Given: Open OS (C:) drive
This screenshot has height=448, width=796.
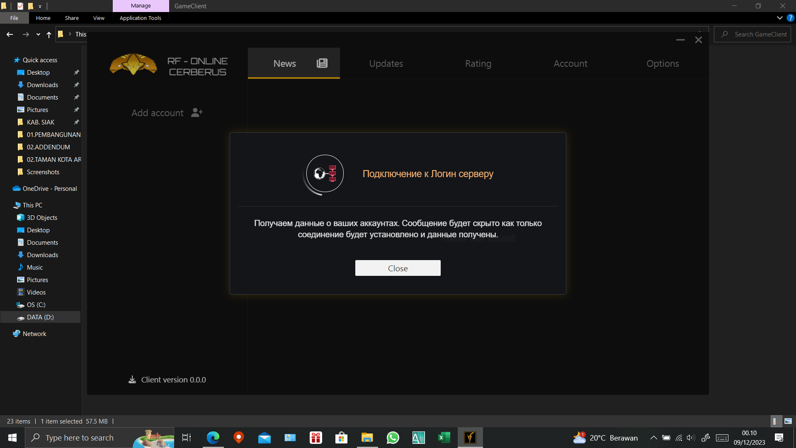Looking at the screenshot, I should click(36, 304).
